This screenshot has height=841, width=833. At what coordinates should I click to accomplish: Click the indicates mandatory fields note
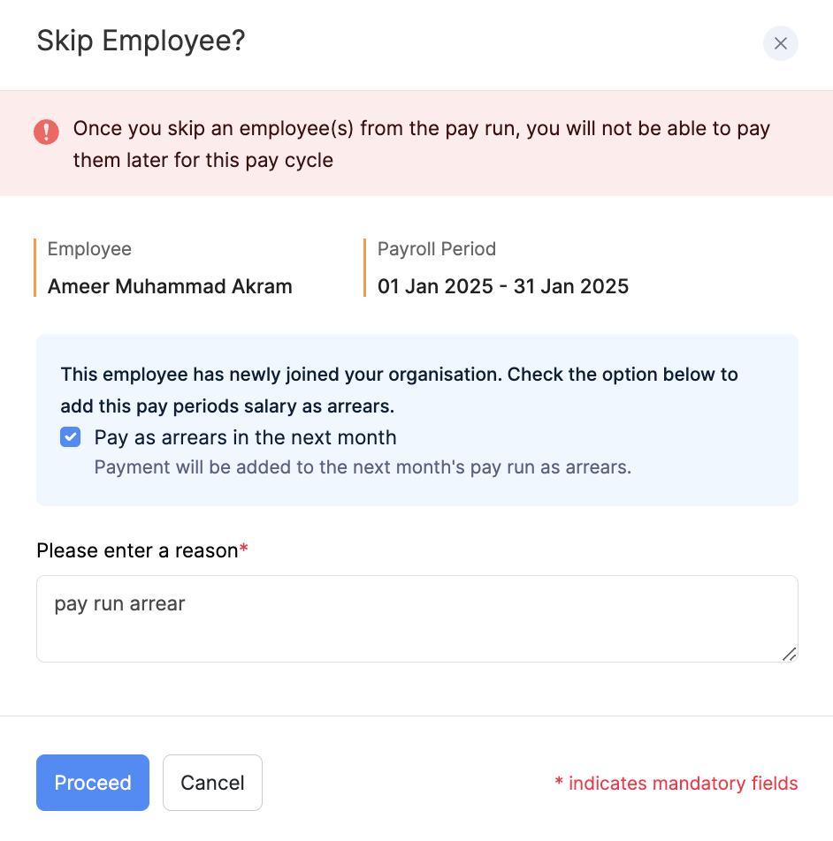676,783
